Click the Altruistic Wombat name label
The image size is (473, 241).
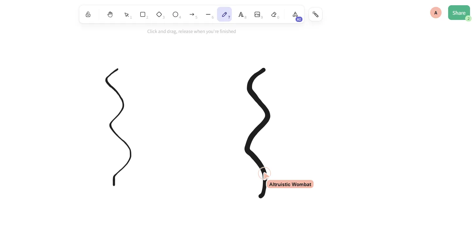(x=290, y=185)
